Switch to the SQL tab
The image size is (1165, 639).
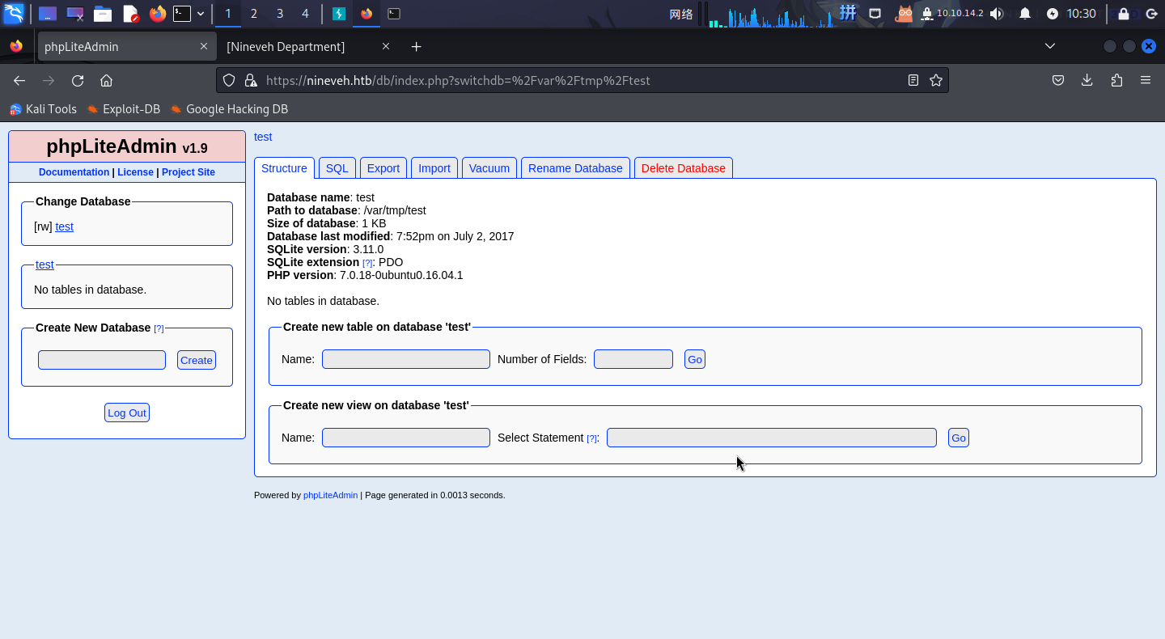point(337,168)
